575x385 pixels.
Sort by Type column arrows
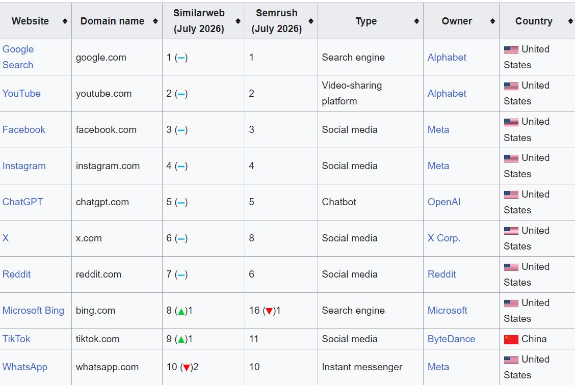[416, 21]
